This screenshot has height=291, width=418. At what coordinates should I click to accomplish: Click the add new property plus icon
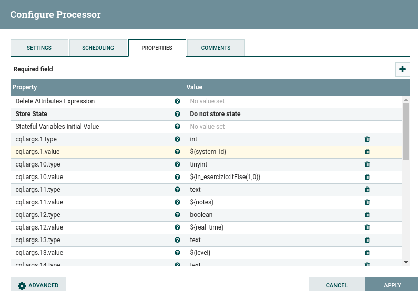point(403,69)
